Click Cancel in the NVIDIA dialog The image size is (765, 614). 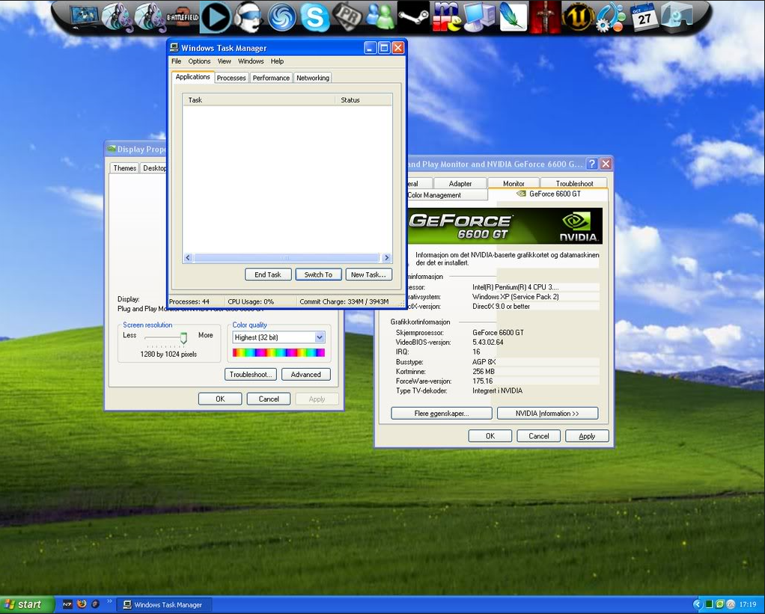[539, 436]
